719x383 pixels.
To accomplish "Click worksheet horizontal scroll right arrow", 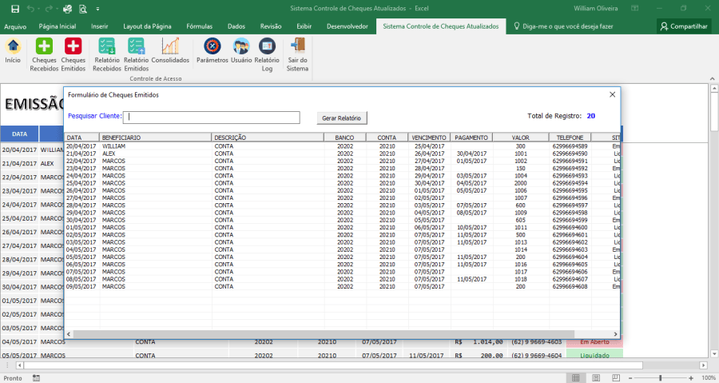I will [703, 365].
